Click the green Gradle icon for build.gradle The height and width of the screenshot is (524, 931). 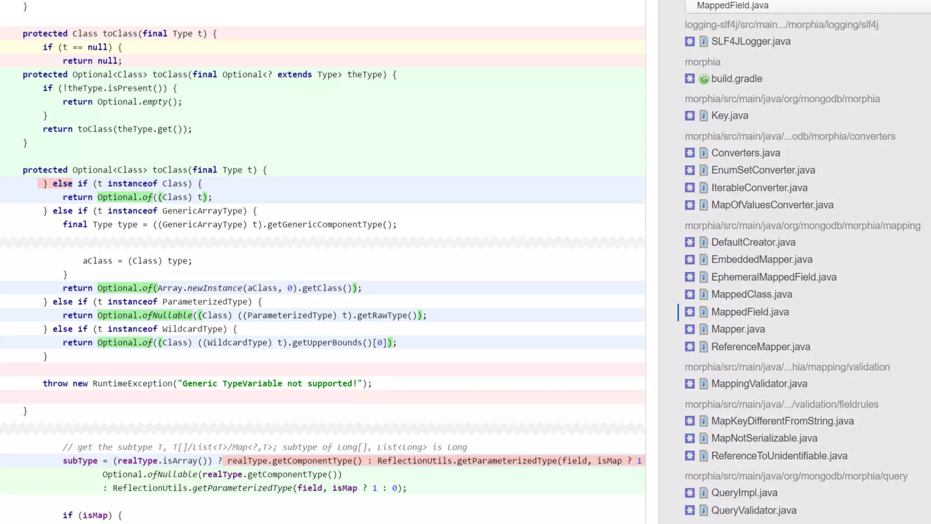(x=704, y=79)
